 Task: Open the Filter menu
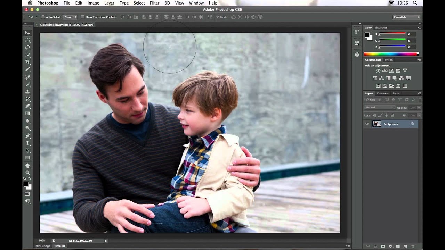(154, 3)
